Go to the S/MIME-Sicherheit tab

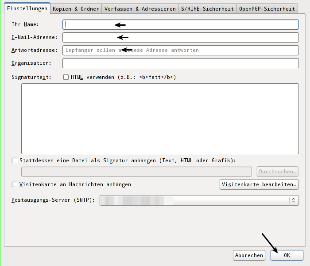point(207,8)
